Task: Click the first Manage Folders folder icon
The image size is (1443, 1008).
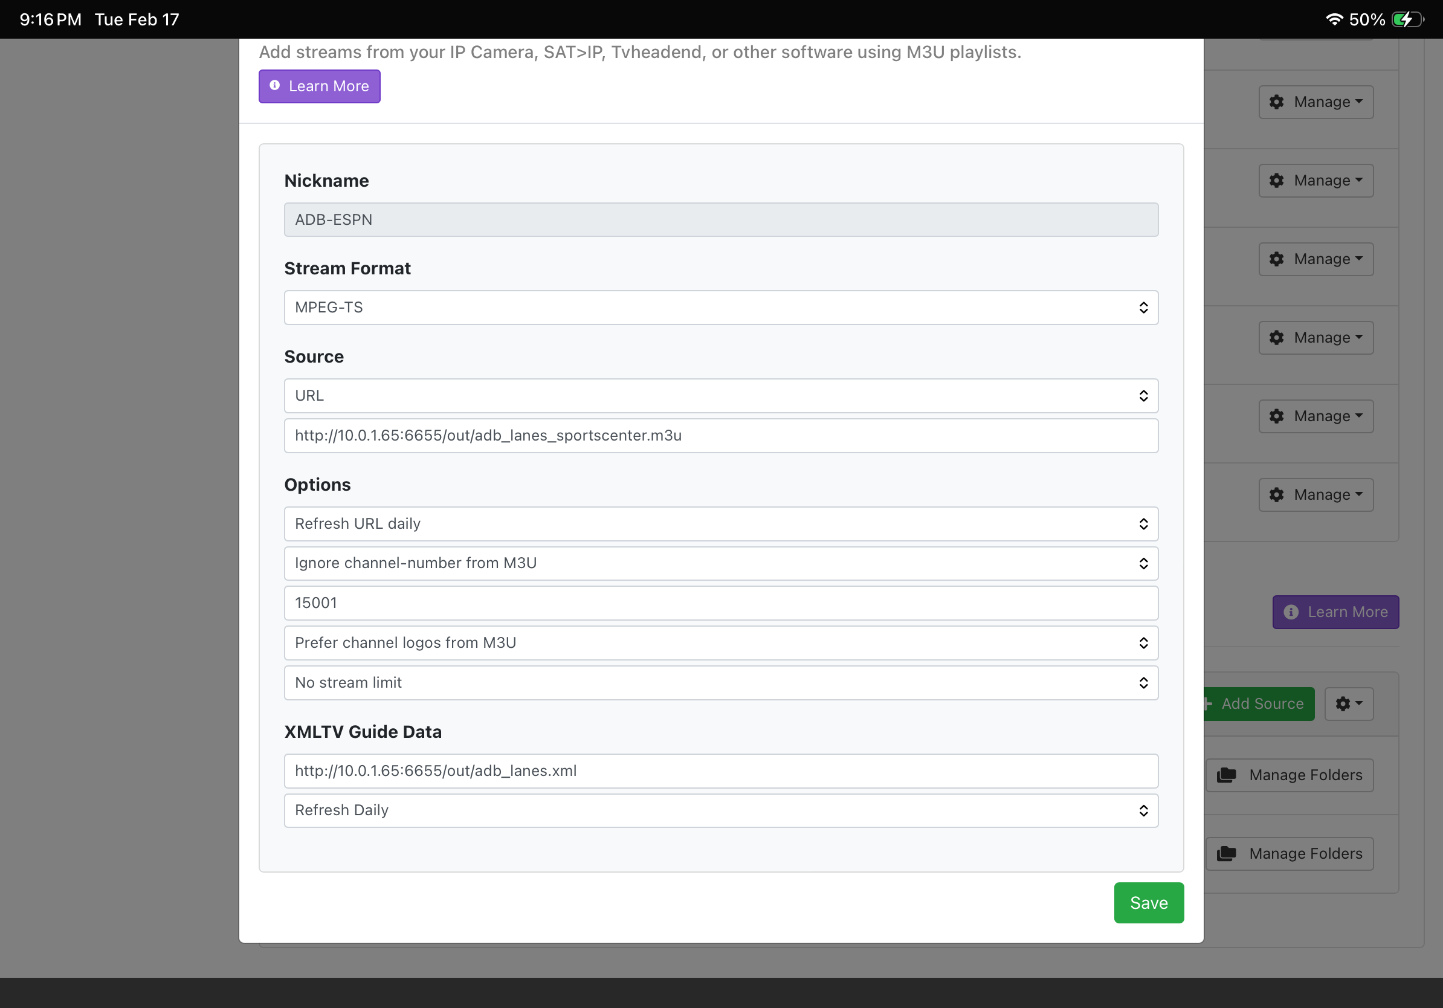Action: [x=1226, y=775]
